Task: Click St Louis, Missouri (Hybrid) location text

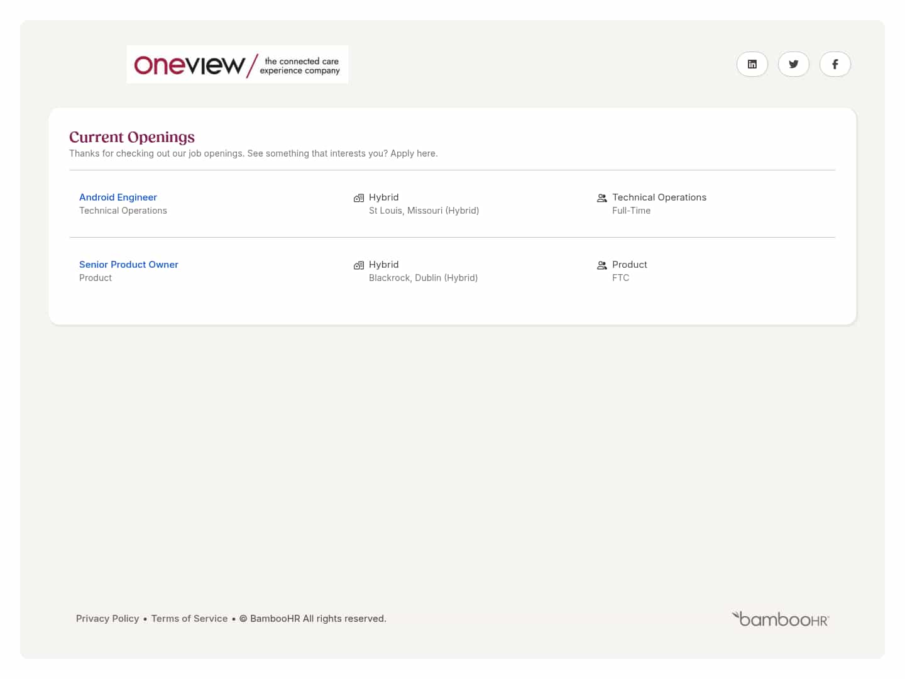Action: click(x=424, y=211)
